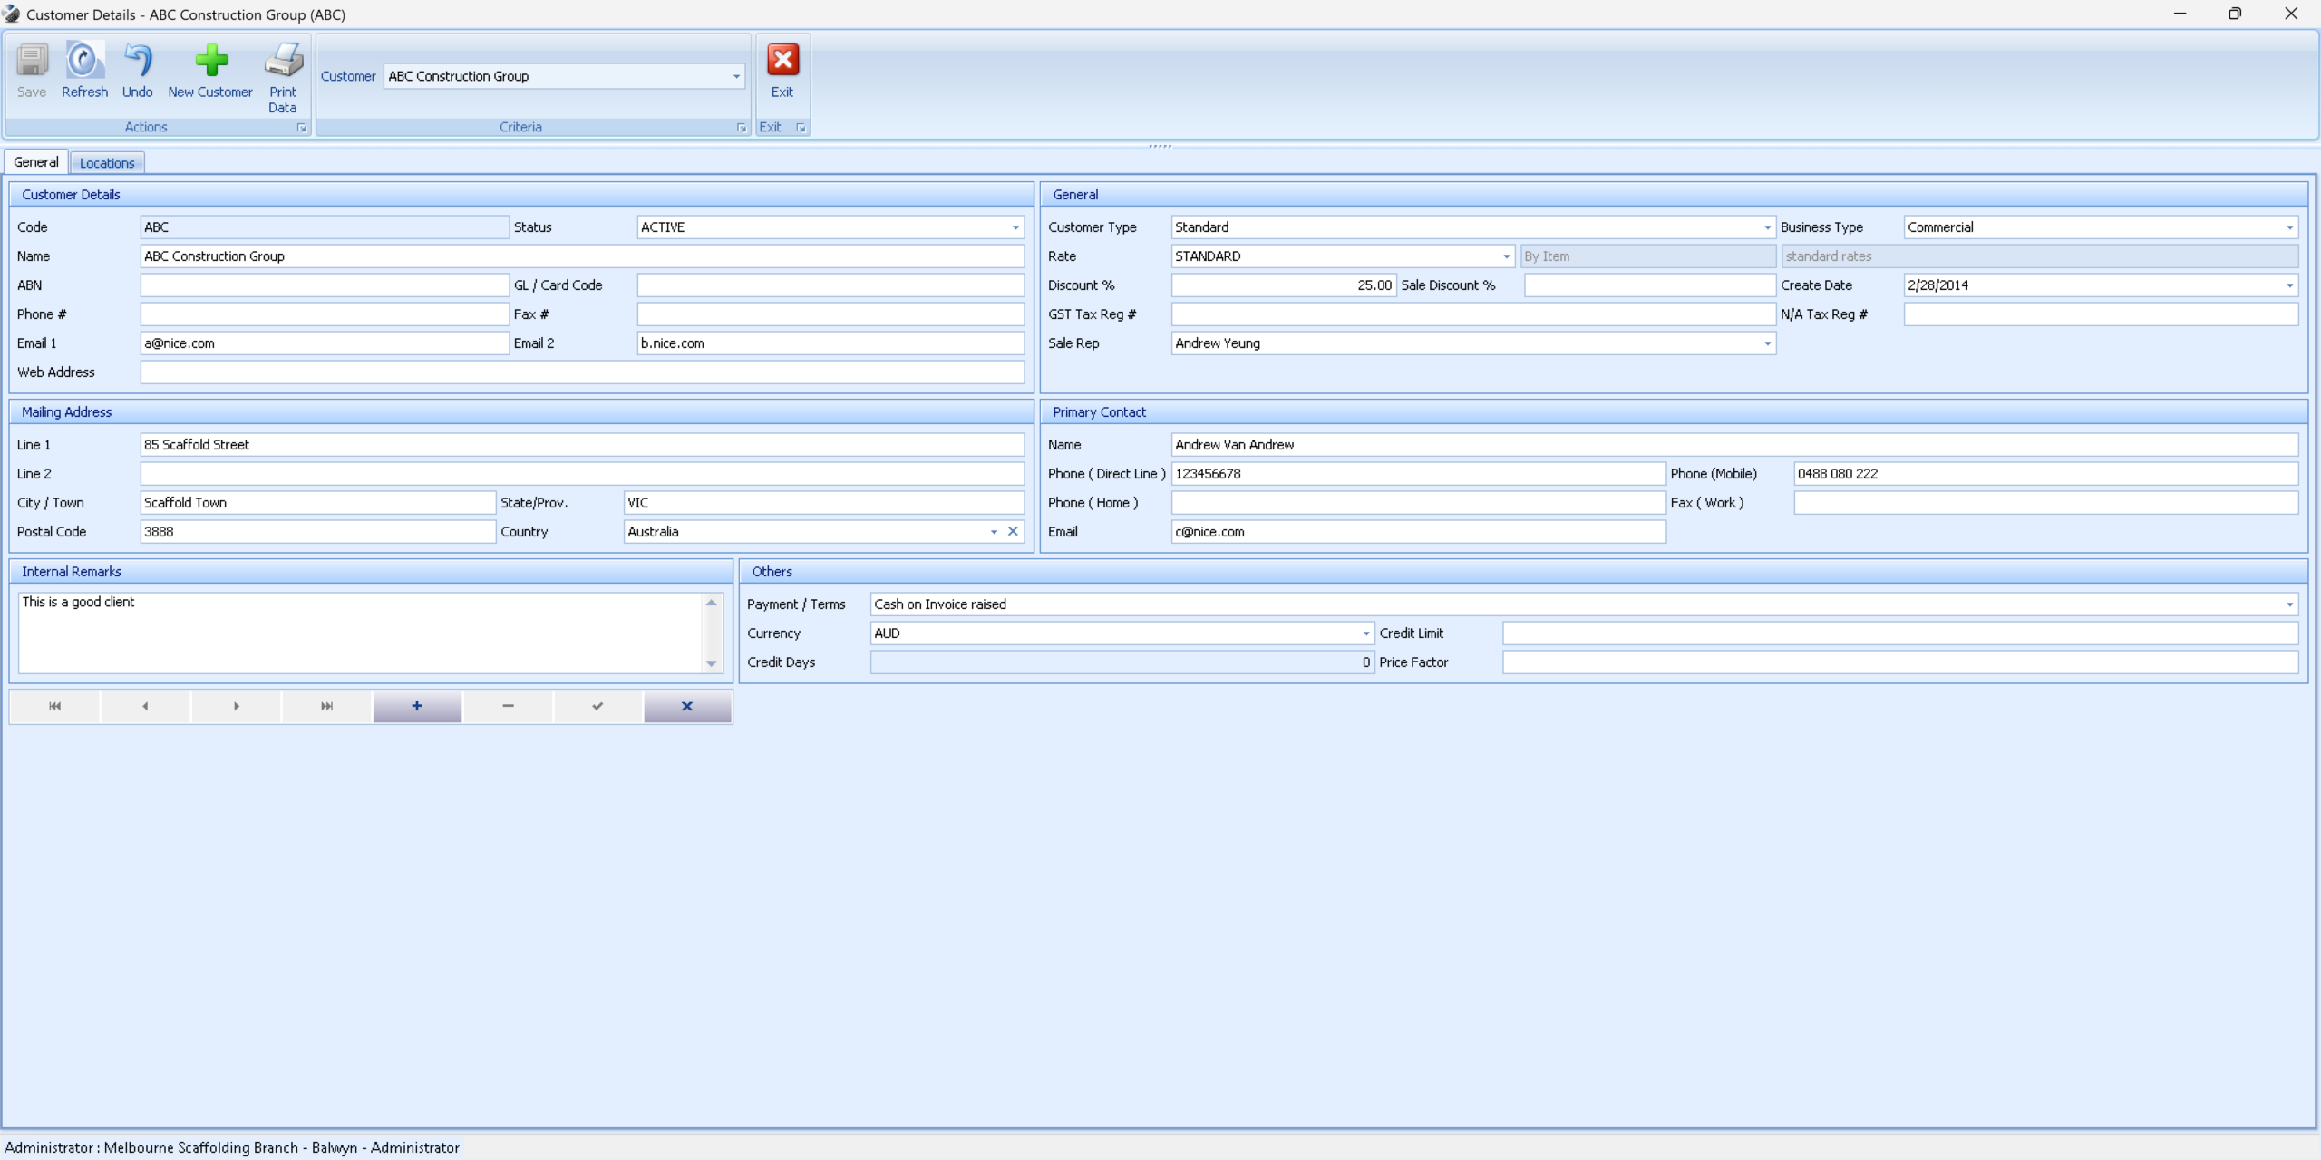Jump to last record navigator button
Image resolution: width=2321 pixels, height=1160 pixels.
coord(326,706)
